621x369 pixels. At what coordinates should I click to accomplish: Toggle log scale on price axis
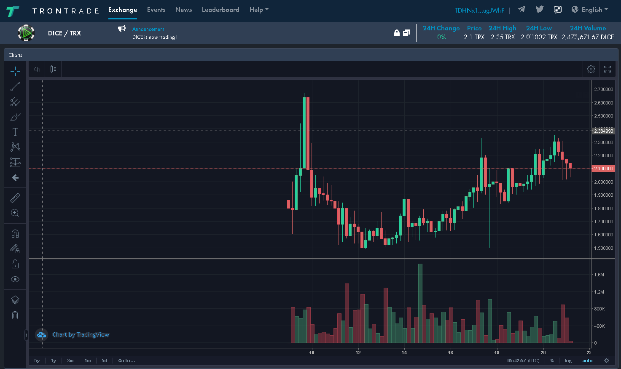[568, 361]
